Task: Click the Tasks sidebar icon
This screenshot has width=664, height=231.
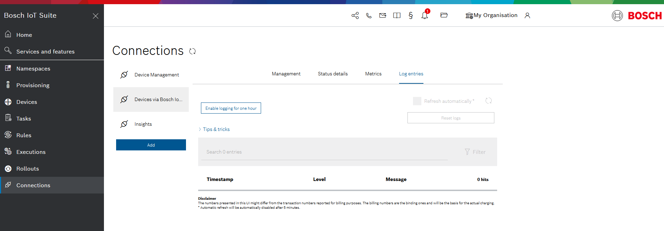Action: click(8, 118)
